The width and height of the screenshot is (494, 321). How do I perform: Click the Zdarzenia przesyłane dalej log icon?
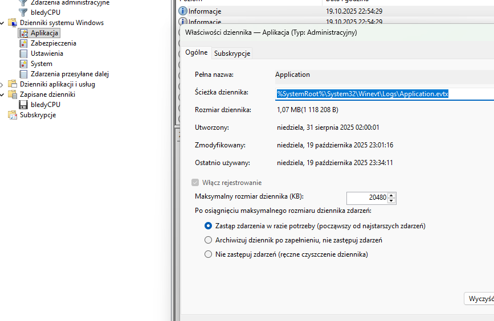coord(23,74)
